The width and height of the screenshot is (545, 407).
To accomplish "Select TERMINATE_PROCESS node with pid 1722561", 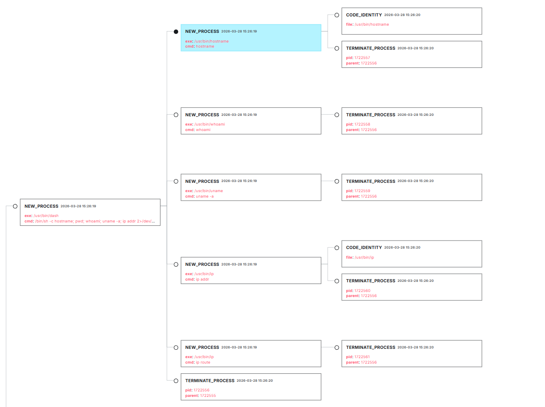I will pyautogui.click(x=411, y=353).
